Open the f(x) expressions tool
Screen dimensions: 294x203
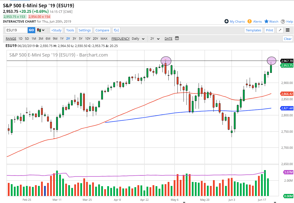click(116, 30)
